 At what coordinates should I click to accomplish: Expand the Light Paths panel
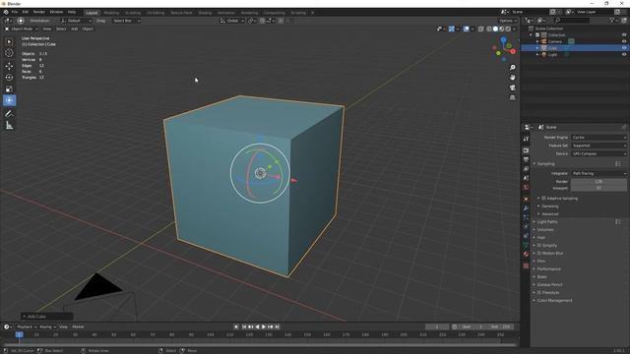547,222
